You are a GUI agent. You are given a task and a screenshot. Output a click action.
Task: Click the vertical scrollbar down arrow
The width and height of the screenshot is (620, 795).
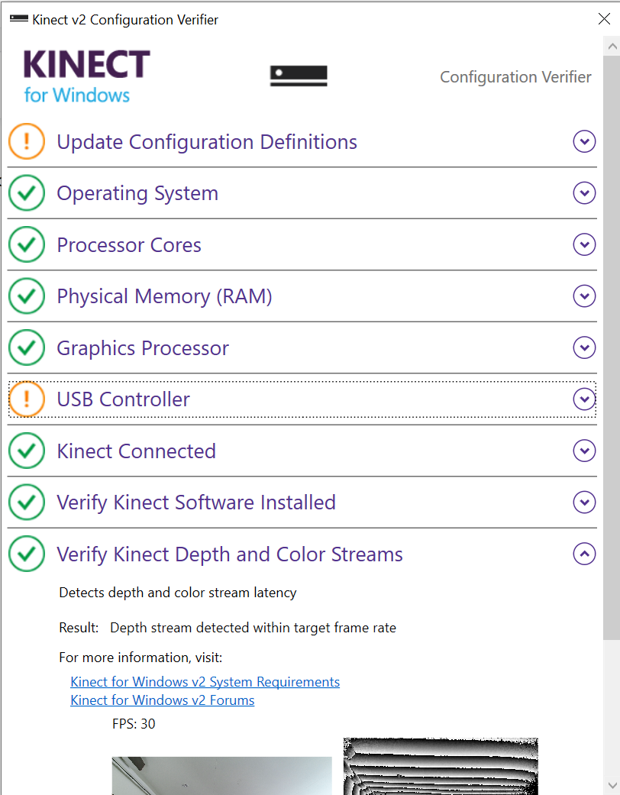[611, 784]
